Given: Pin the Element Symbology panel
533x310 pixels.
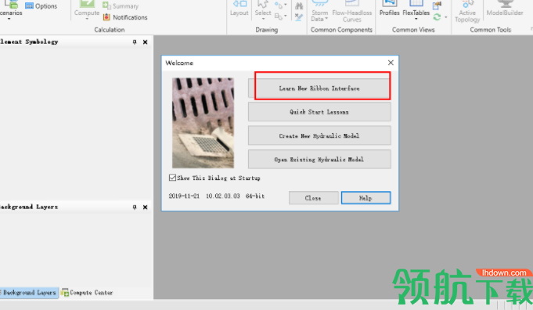Looking at the screenshot, I should (x=135, y=41).
